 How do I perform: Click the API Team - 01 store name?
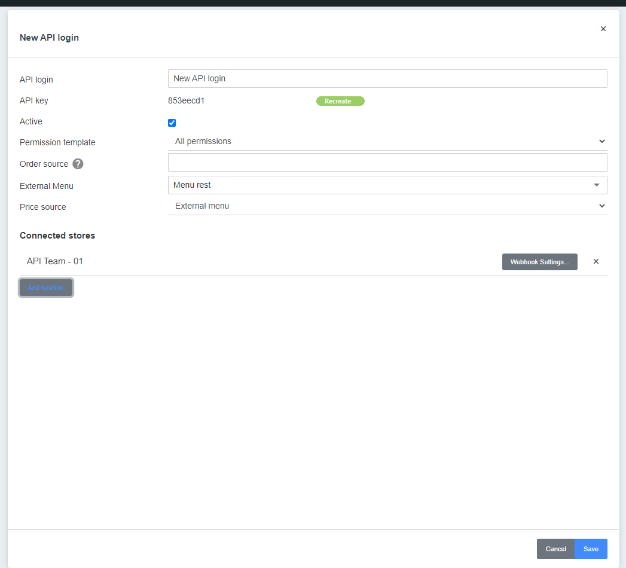55,261
